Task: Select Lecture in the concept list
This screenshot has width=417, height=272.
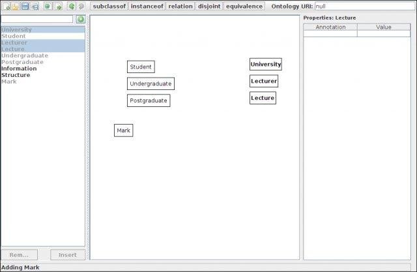Action: point(43,49)
